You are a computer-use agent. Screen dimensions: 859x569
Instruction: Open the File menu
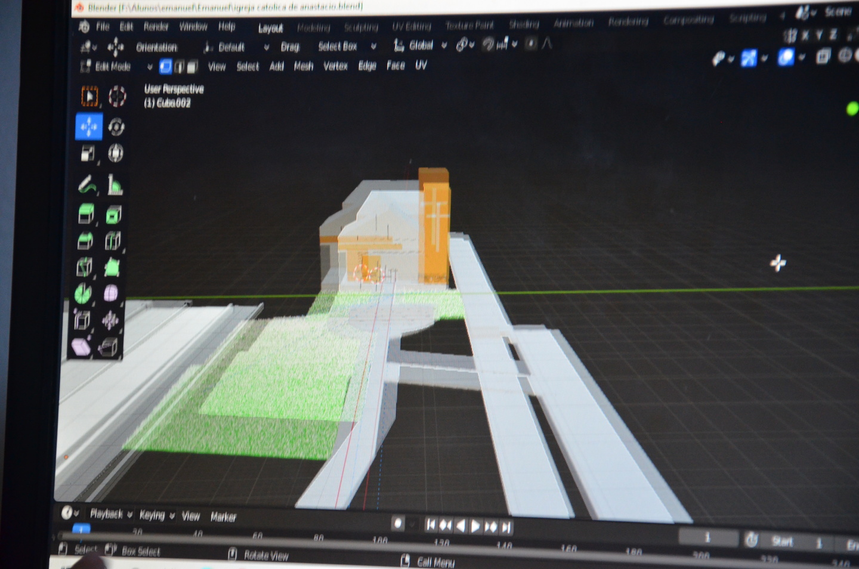(x=103, y=27)
